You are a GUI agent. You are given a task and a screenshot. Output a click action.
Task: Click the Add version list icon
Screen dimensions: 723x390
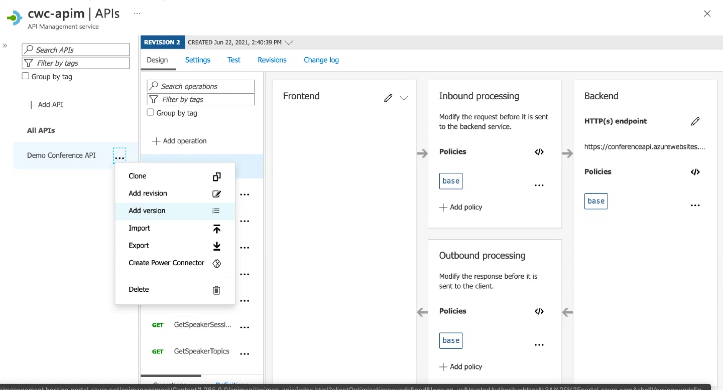click(216, 211)
